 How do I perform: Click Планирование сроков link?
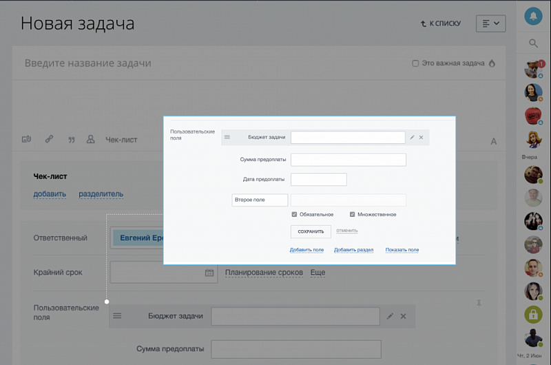pyautogui.click(x=264, y=273)
